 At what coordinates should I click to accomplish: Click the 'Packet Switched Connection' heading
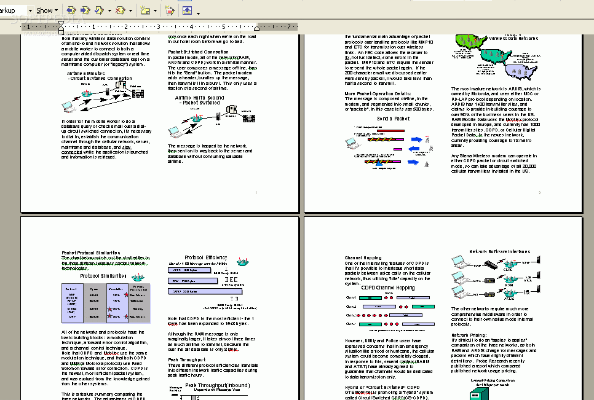(198, 52)
